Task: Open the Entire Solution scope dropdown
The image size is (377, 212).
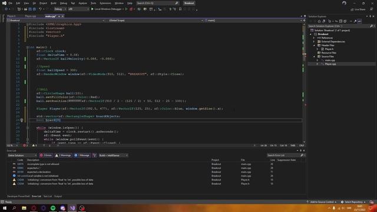Action: [22, 155]
